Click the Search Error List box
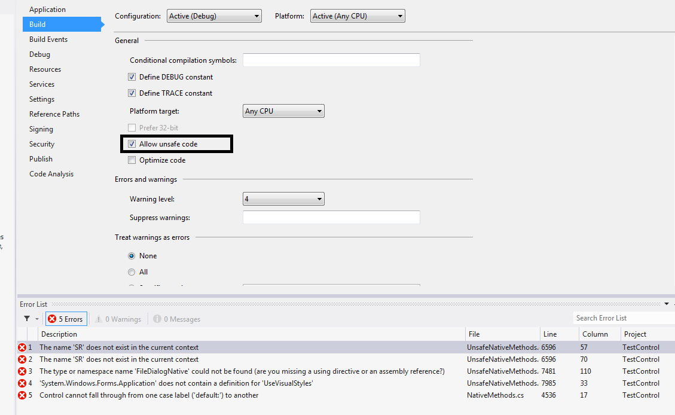The height and width of the screenshot is (415, 675). 624,318
